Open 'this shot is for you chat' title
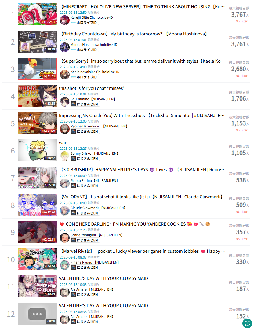Screen dimensions: 254x328 [x=92, y=88]
